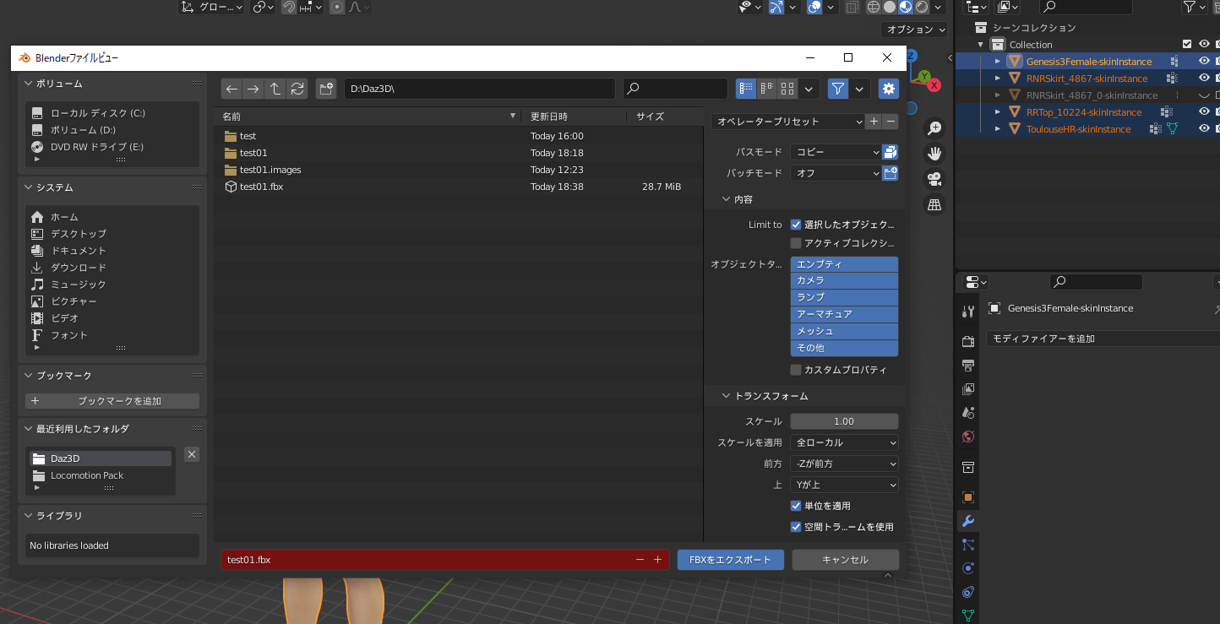Click the viewport pan hand gizmo

[934, 154]
